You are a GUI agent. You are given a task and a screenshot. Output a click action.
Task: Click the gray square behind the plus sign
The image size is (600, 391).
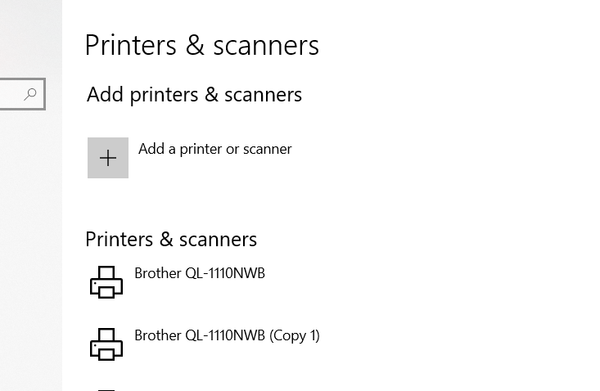(x=108, y=158)
